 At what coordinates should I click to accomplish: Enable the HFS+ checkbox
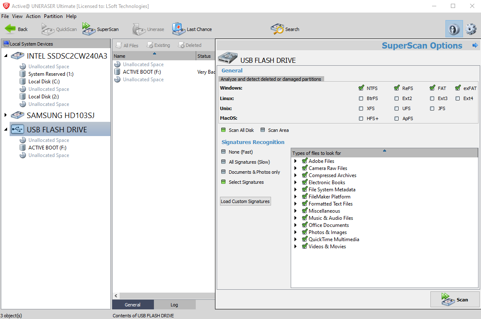[x=361, y=118]
